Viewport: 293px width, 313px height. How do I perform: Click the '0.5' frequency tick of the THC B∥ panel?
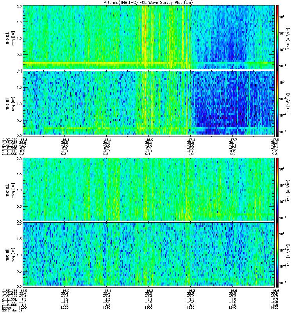19,271
